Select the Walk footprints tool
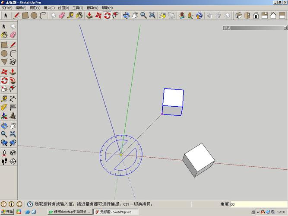The image size is (288, 216). click(4, 161)
